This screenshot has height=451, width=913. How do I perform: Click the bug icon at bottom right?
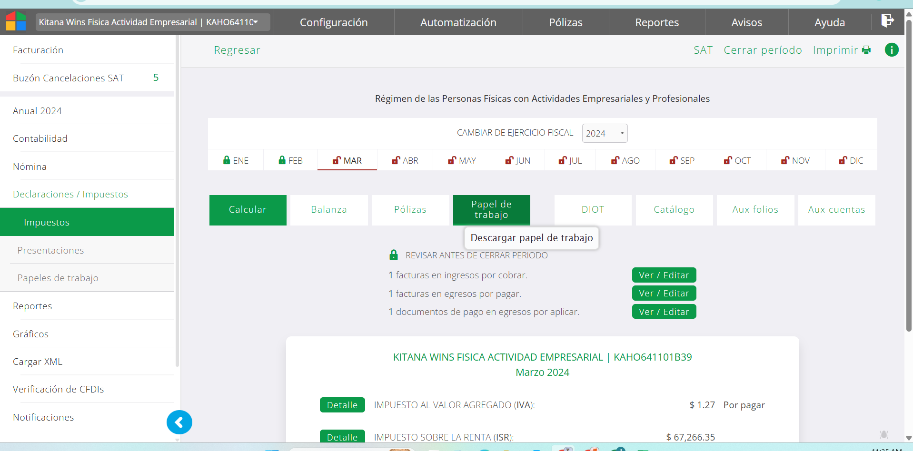(x=884, y=434)
